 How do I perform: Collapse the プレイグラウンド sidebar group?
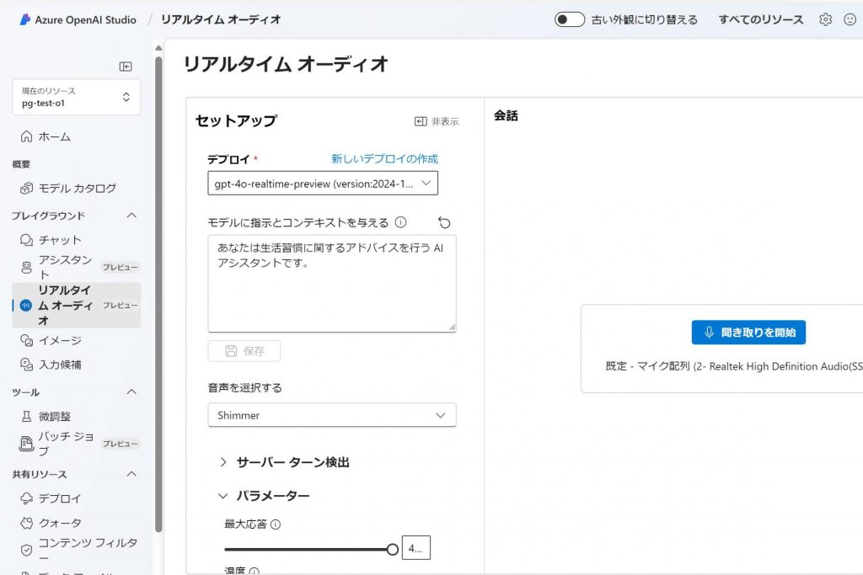pyautogui.click(x=131, y=216)
